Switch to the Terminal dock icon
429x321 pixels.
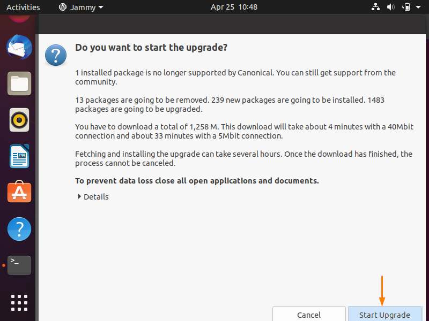[x=19, y=265]
